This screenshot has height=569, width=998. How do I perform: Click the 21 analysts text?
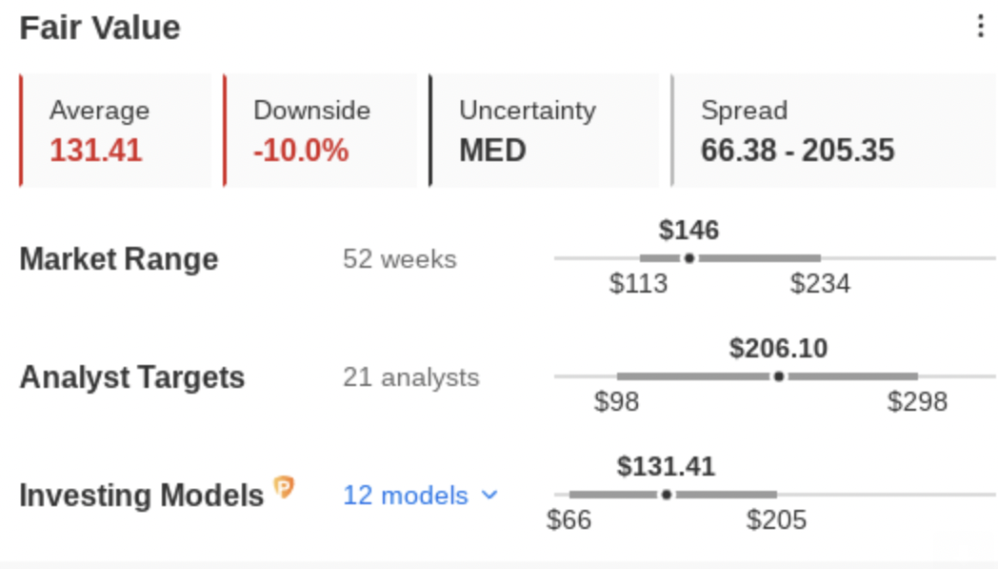click(x=410, y=377)
